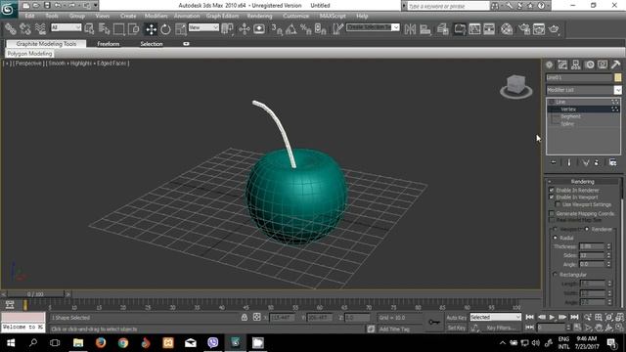This screenshot has width=626, height=352.
Task: Switch to the Selection ribbon tab
Action: pos(152,44)
